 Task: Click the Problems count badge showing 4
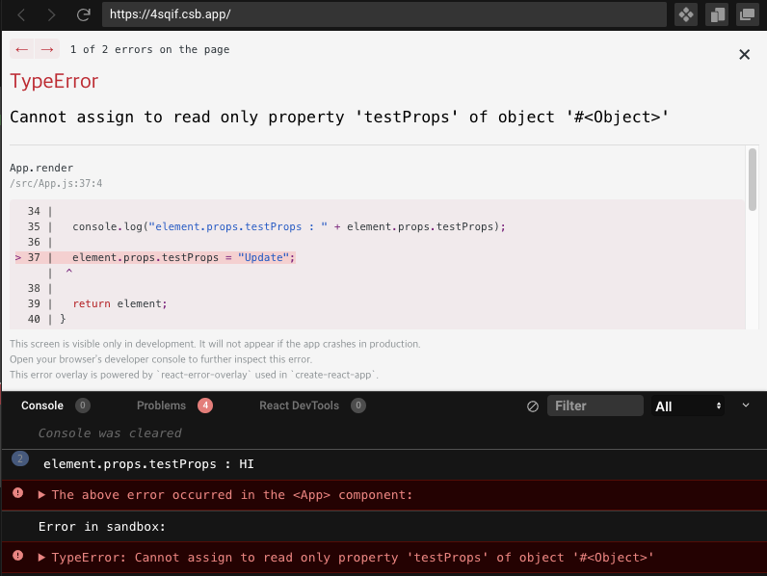tap(205, 406)
